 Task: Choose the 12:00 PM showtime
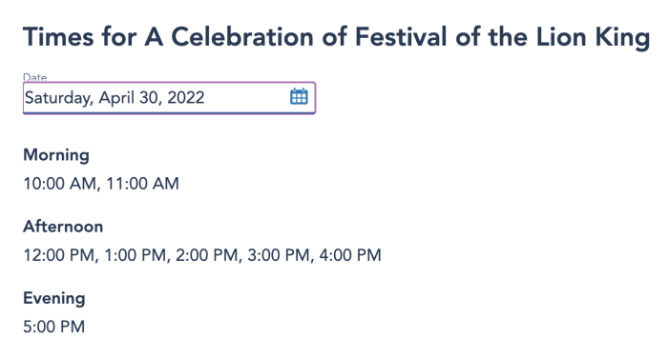coord(59,255)
